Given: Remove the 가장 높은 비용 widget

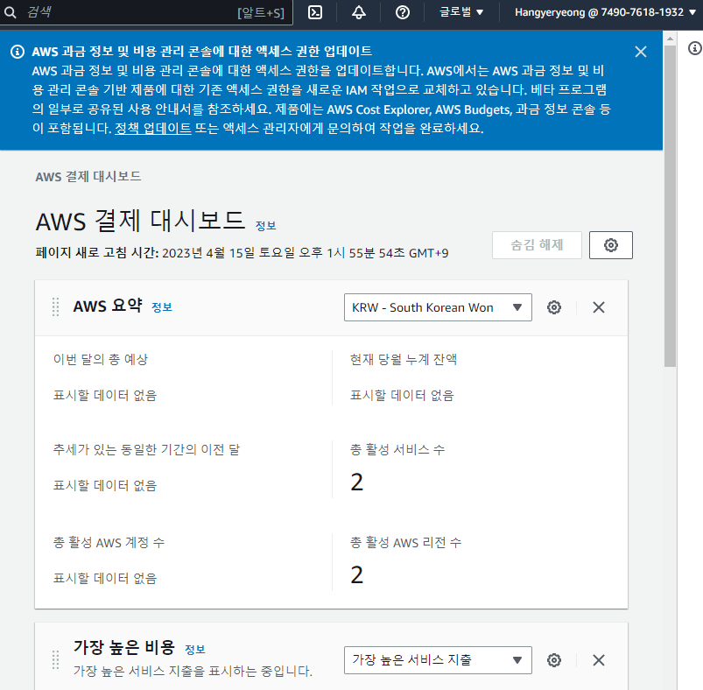Looking at the screenshot, I should click(x=599, y=660).
